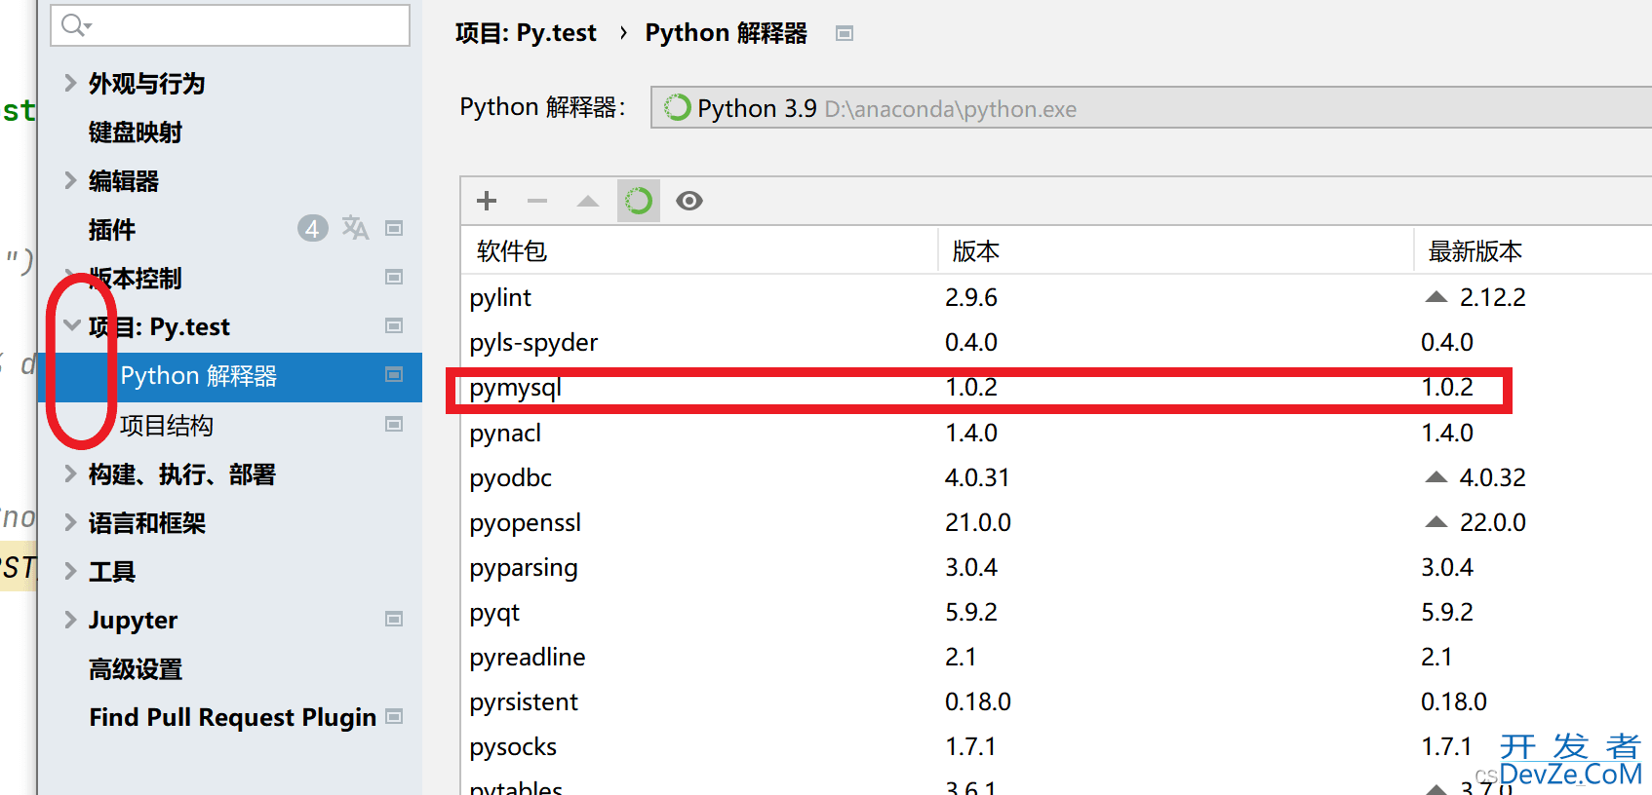1652x795 pixels.
Task: Click pyparsing version 3.0.4 cell
Action: [971, 567]
